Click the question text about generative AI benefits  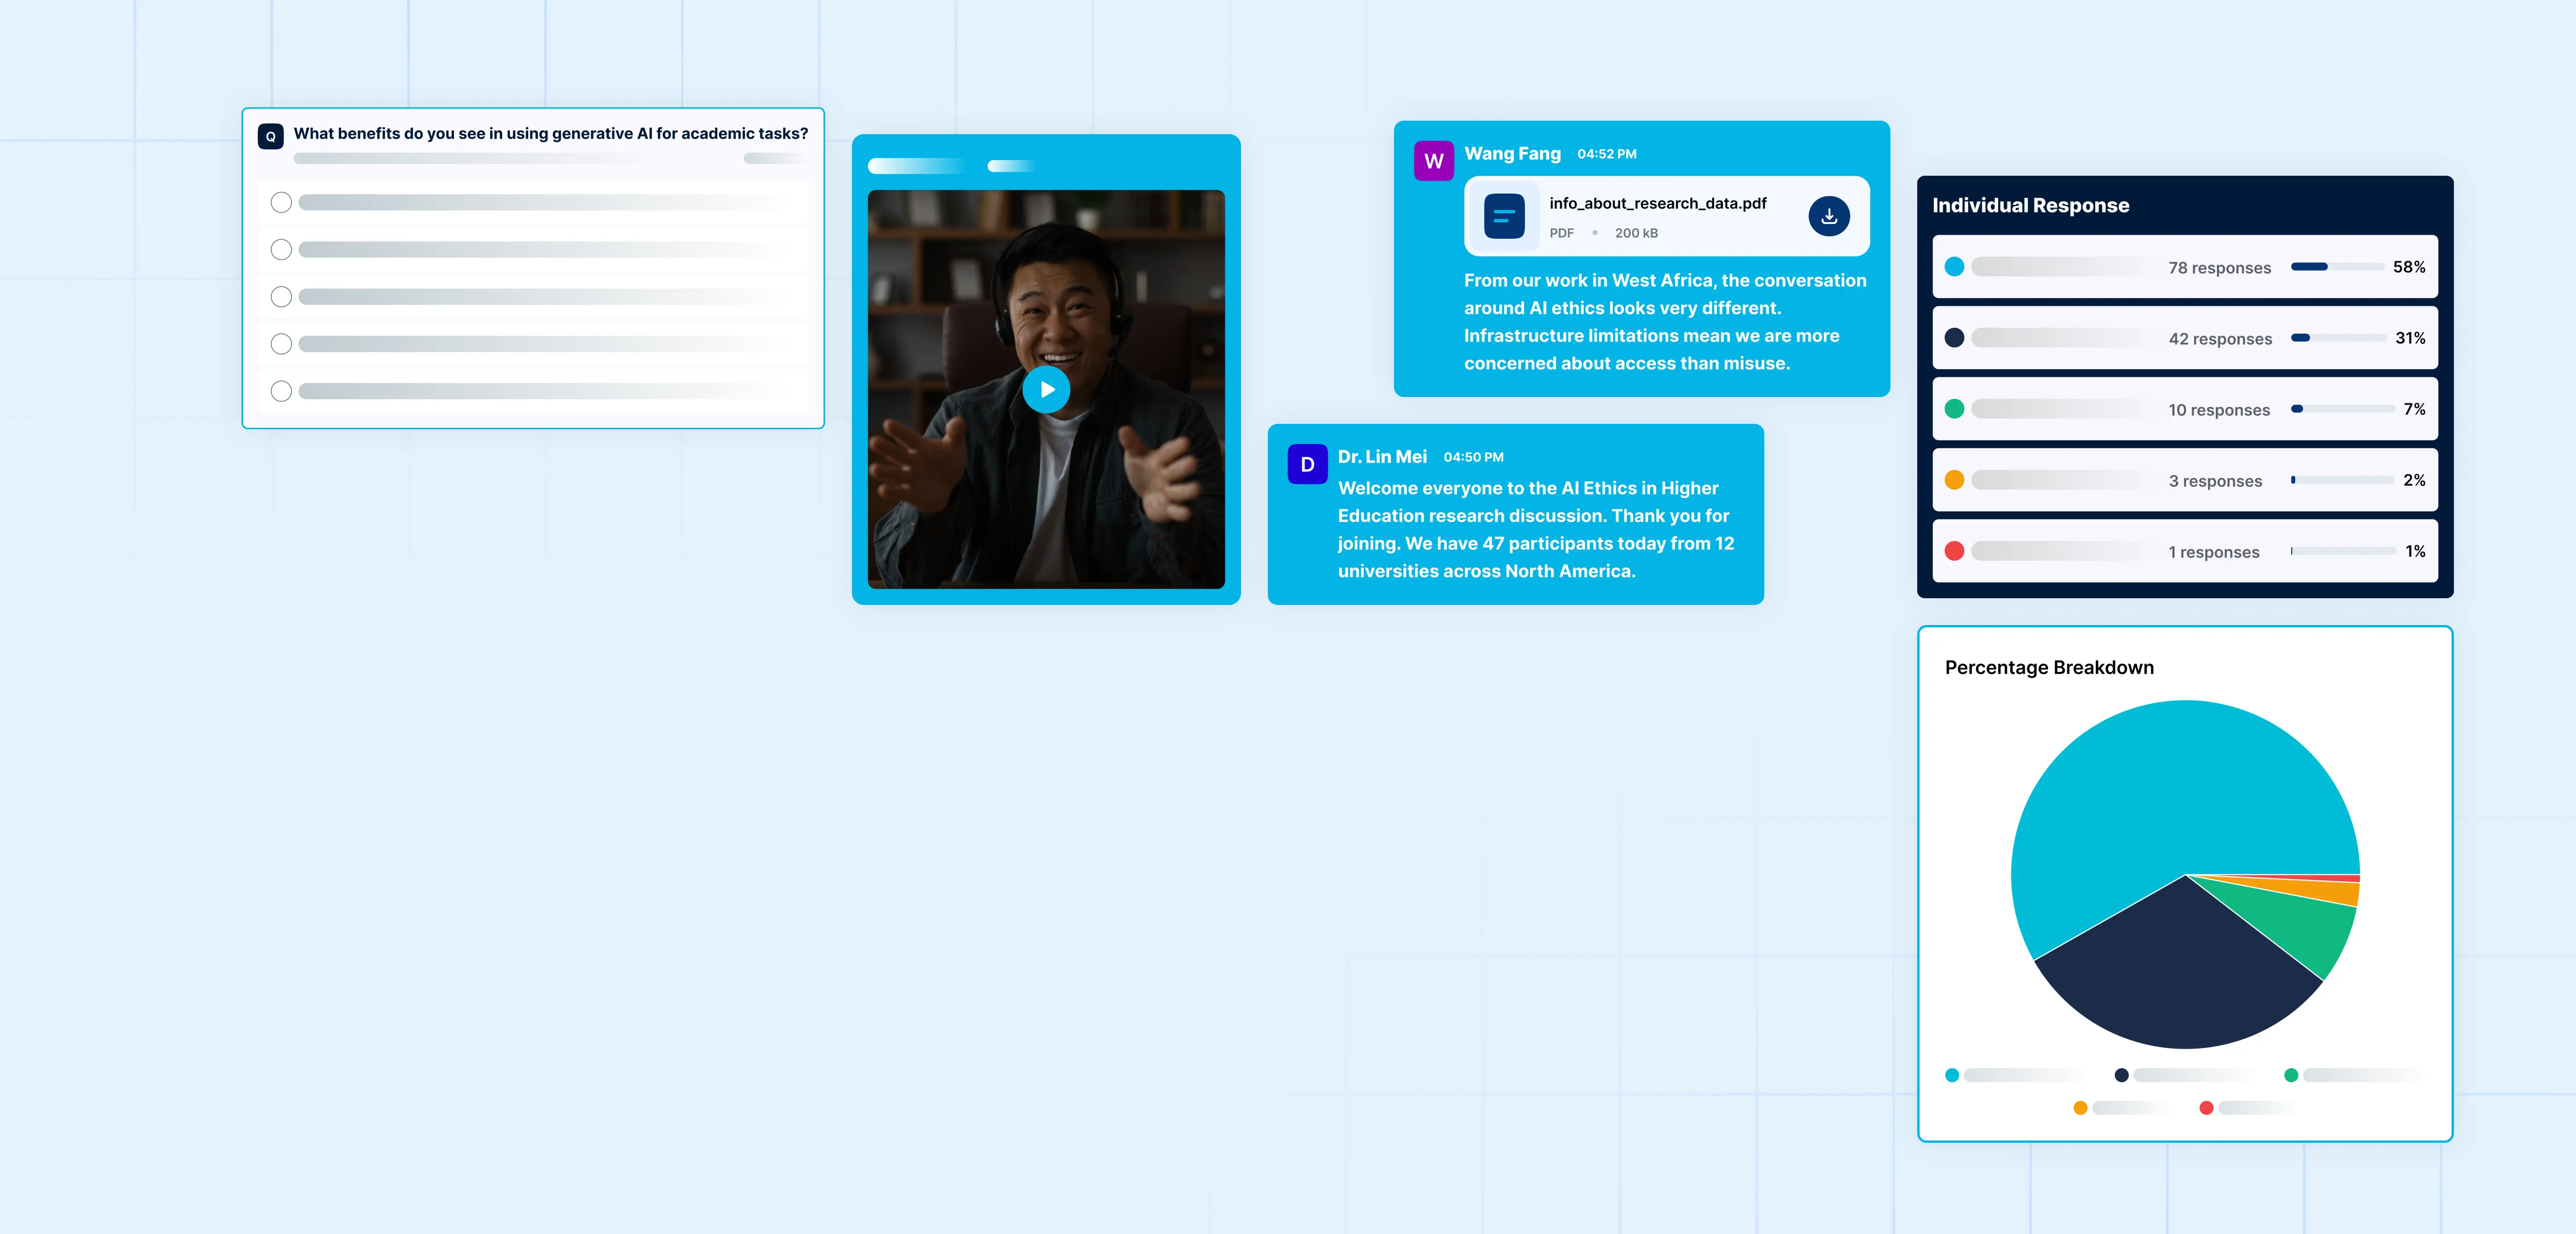point(551,134)
